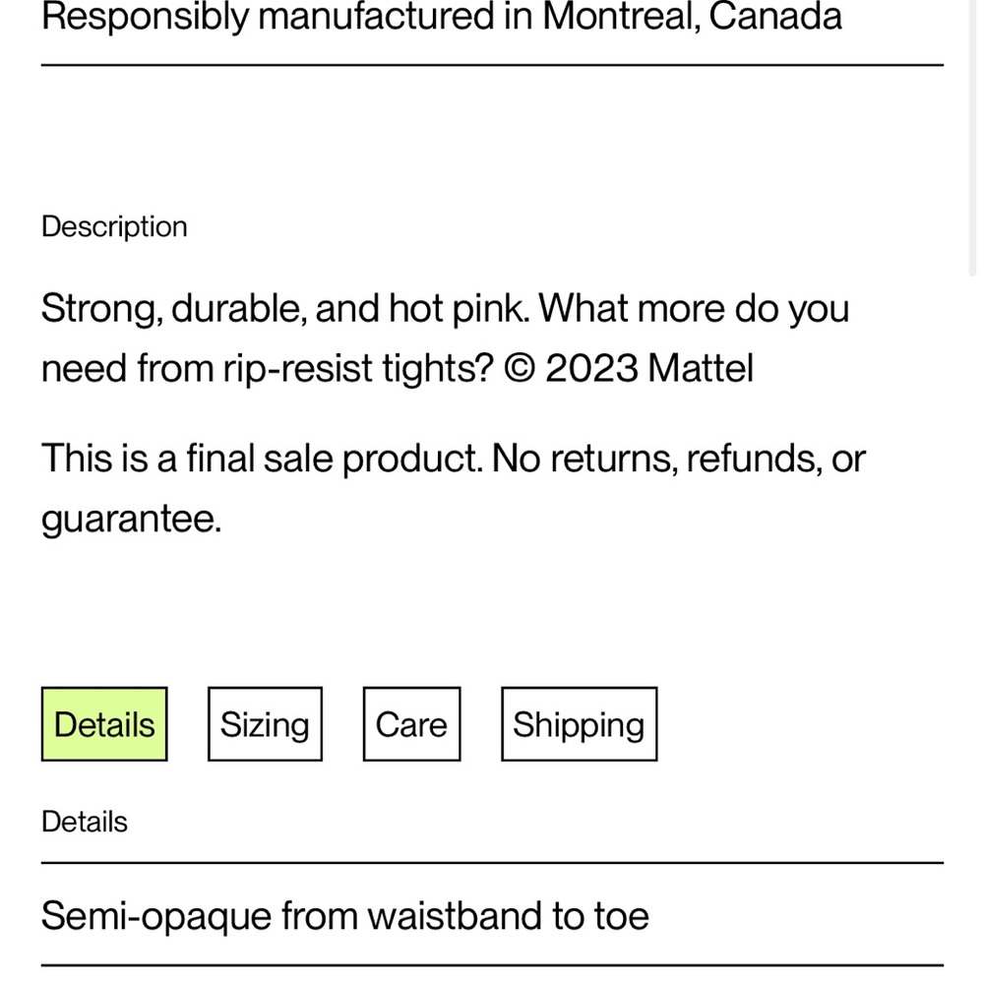Click the This is a final sale sentence
Screen dimensions: 984x984
(263, 459)
